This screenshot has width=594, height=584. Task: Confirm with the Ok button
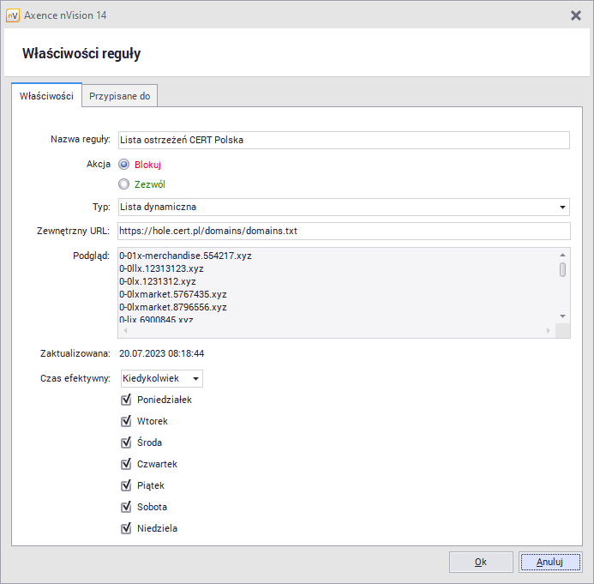(x=481, y=562)
